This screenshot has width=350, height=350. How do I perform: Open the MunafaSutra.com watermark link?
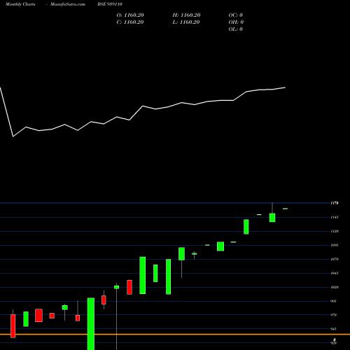(68, 4)
